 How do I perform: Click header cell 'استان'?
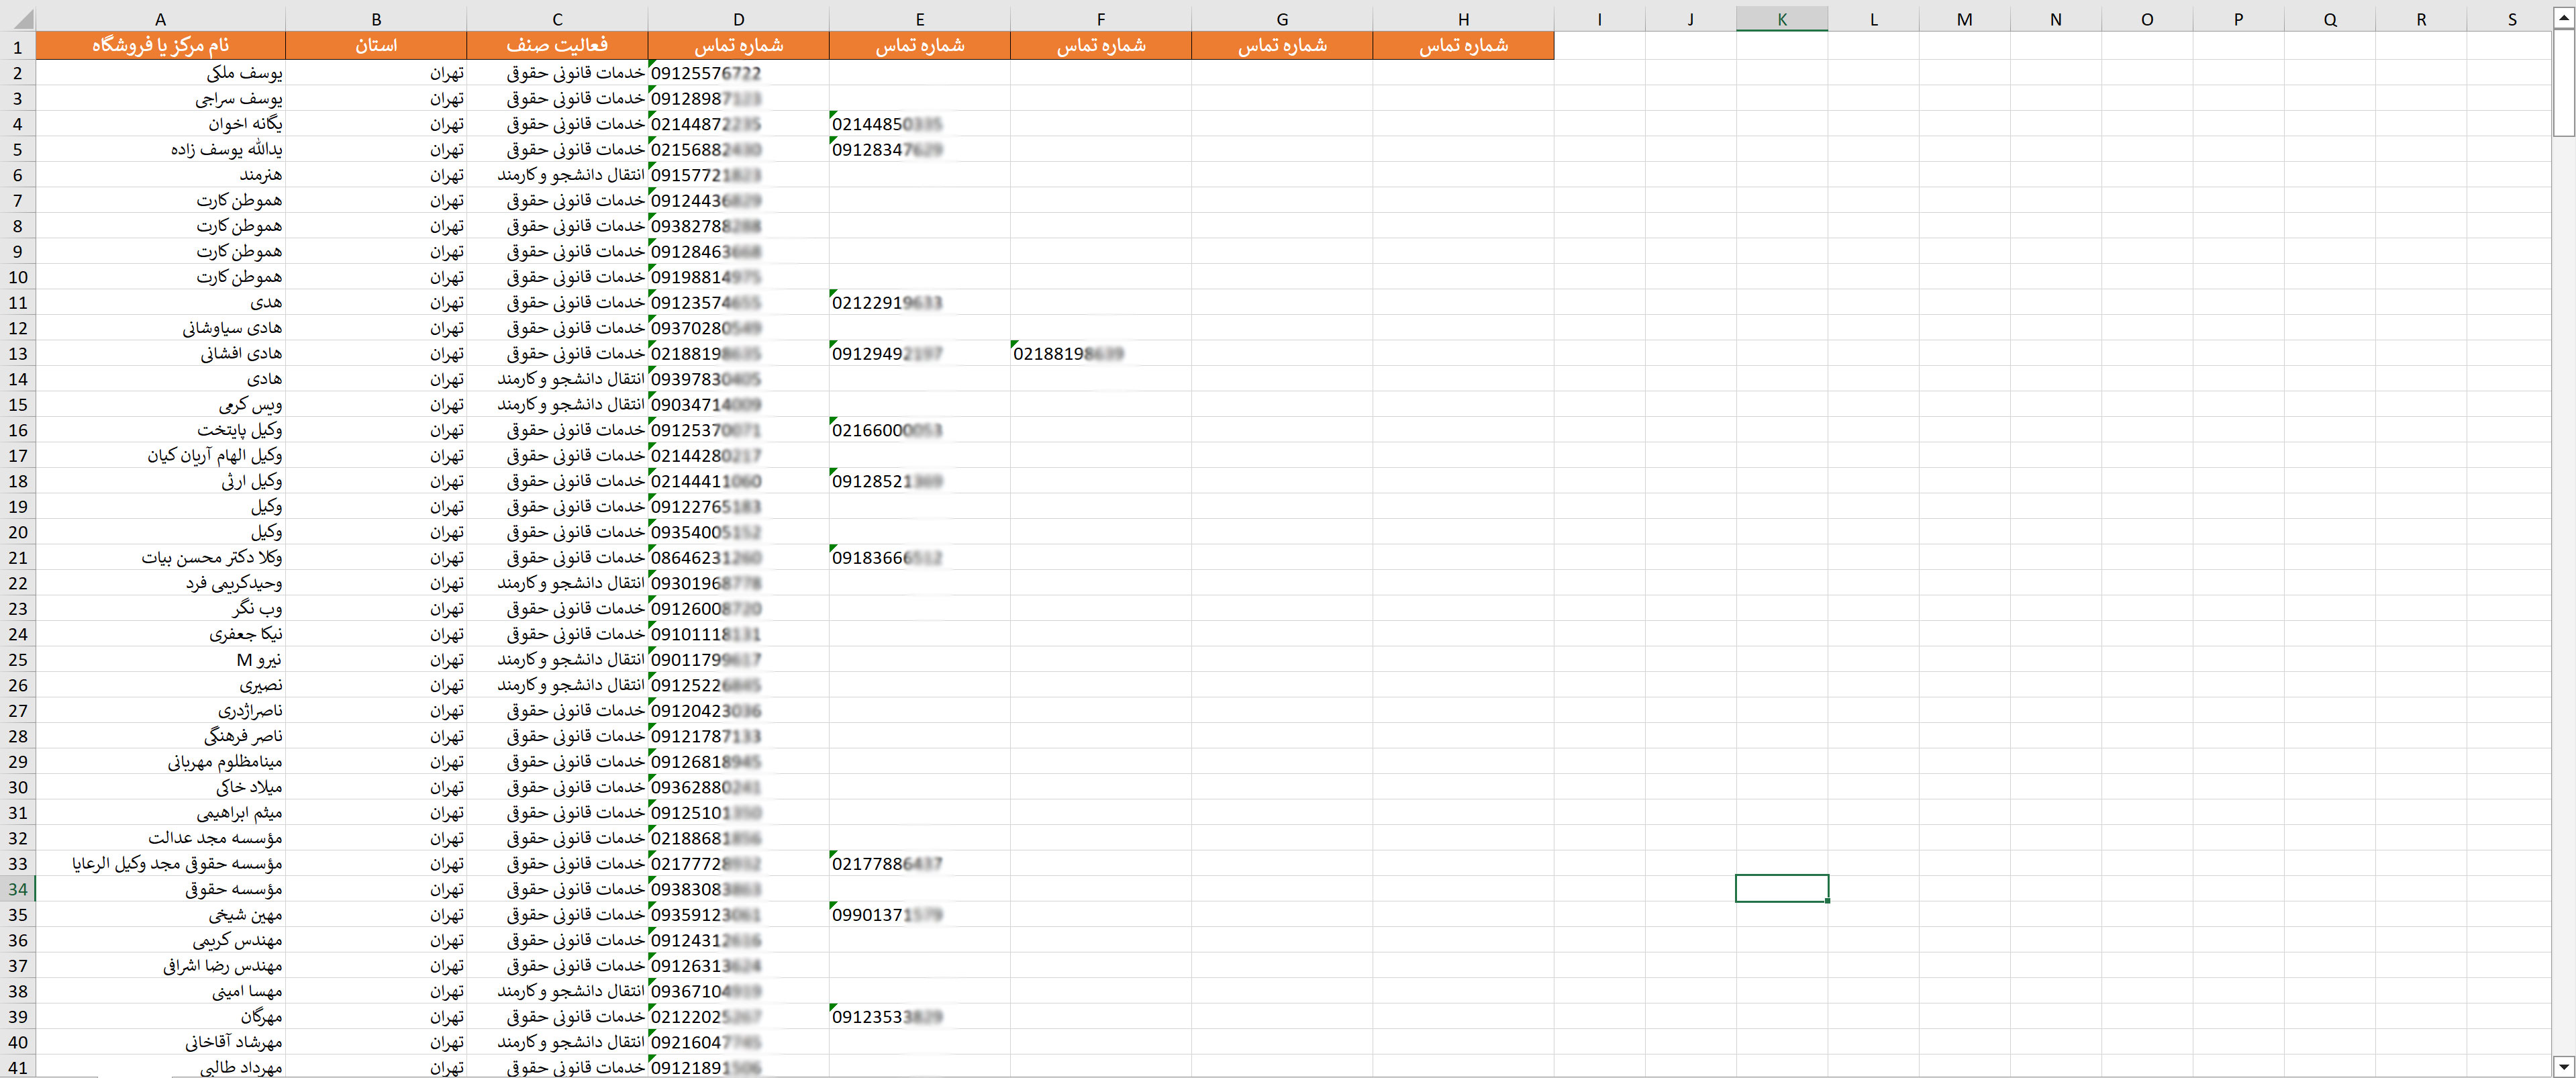pos(376,46)
